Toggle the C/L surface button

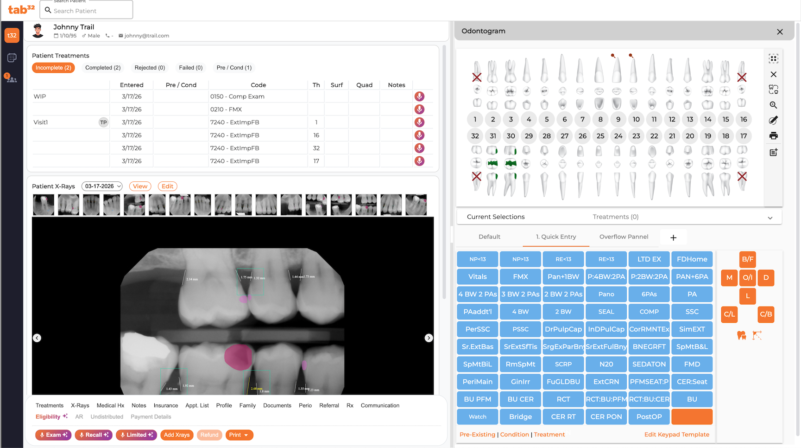[729, 314]
